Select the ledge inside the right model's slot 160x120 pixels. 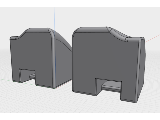(x=111, y=87)
